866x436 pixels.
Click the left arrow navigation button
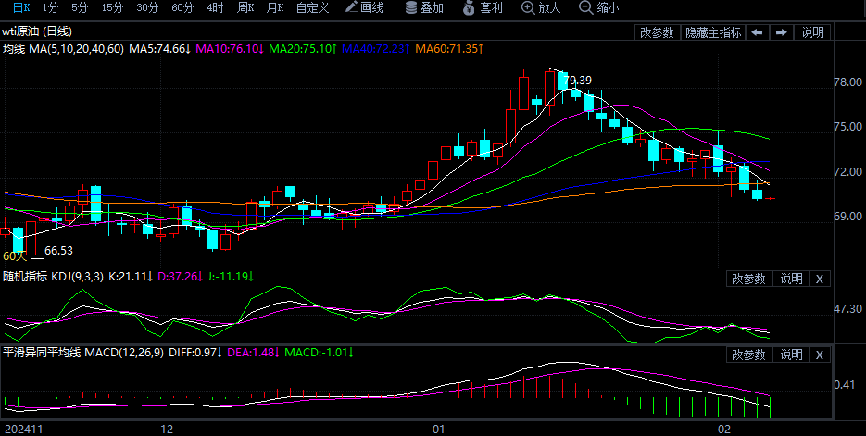coord(758,32)
